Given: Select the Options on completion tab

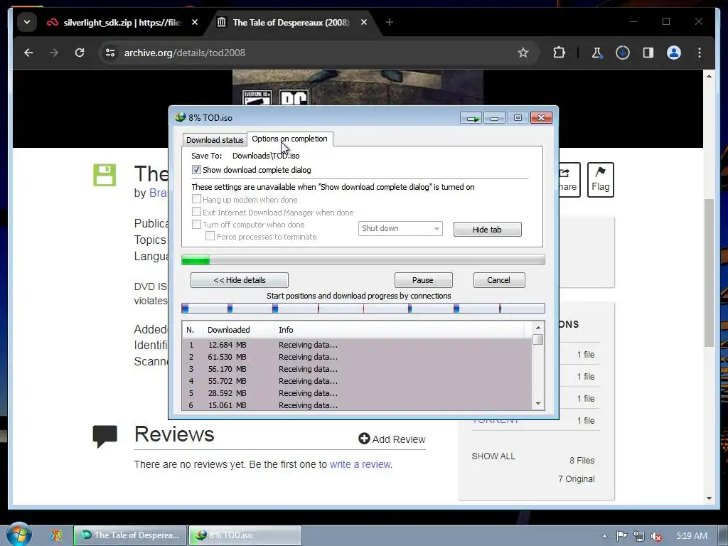Looking at the screenshot, I should 290,139.
